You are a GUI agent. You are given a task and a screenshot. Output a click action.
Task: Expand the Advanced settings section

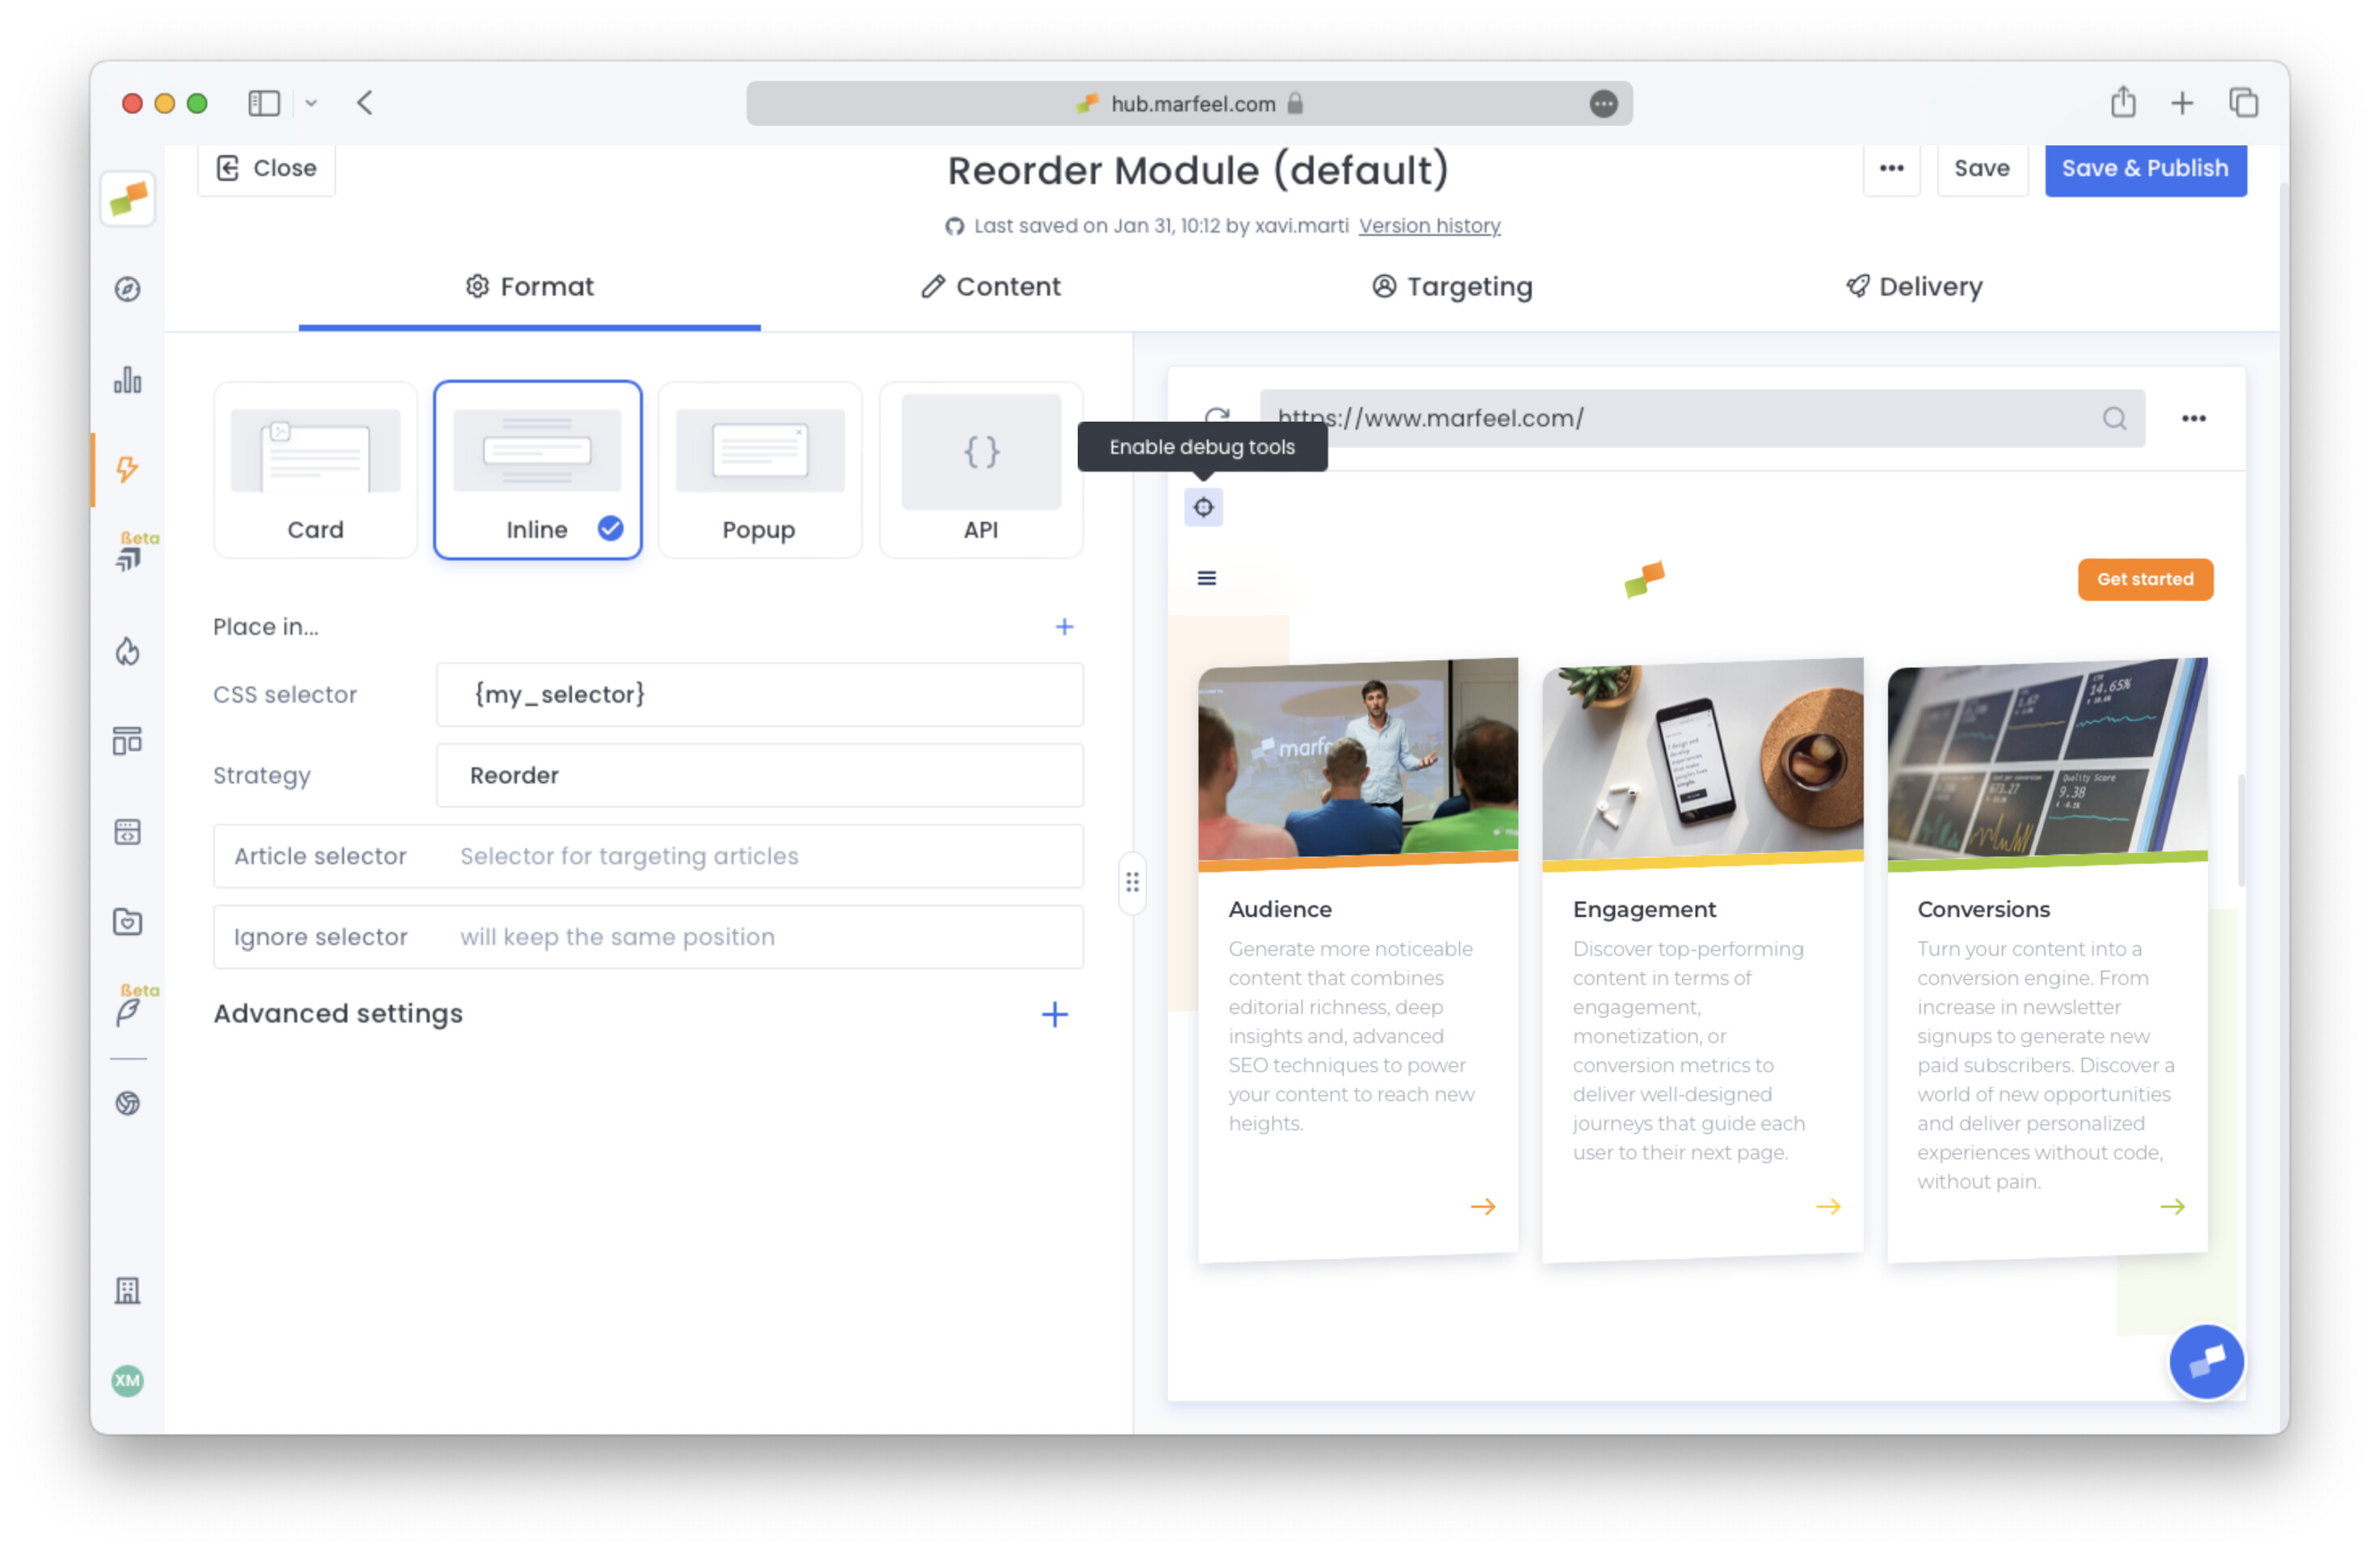1054,1014
